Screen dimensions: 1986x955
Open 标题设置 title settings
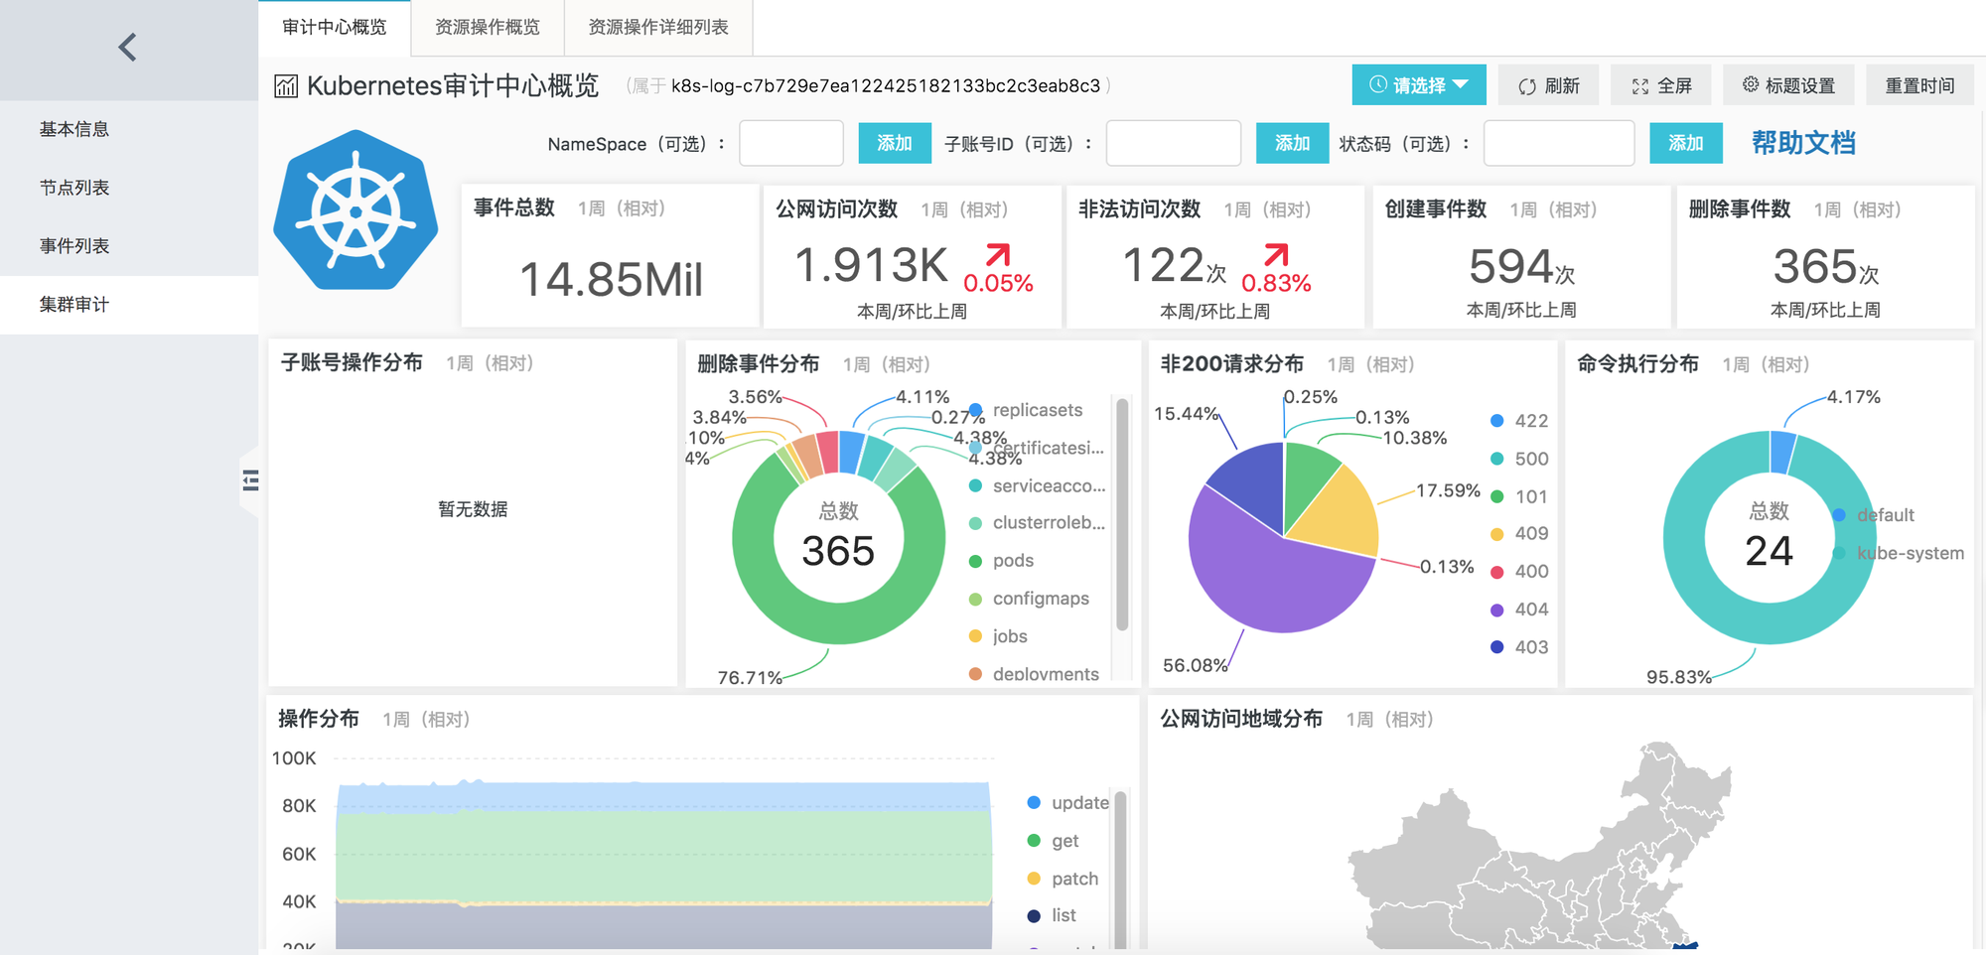1788,85
